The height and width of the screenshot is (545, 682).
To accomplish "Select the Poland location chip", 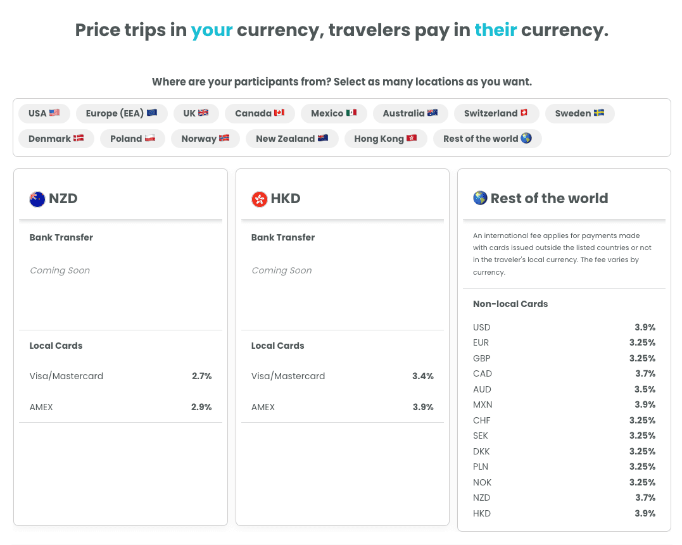I will [133, 139].
